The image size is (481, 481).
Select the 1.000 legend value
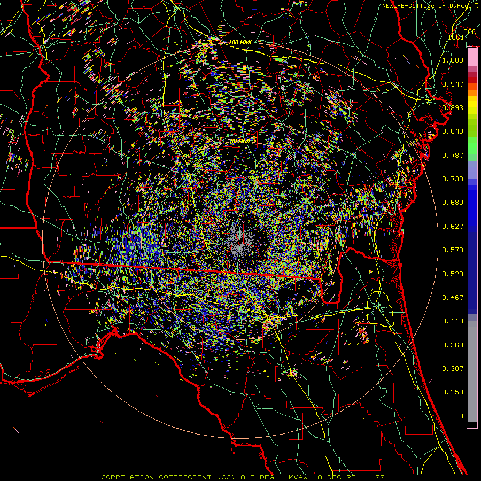coord(453,60)
